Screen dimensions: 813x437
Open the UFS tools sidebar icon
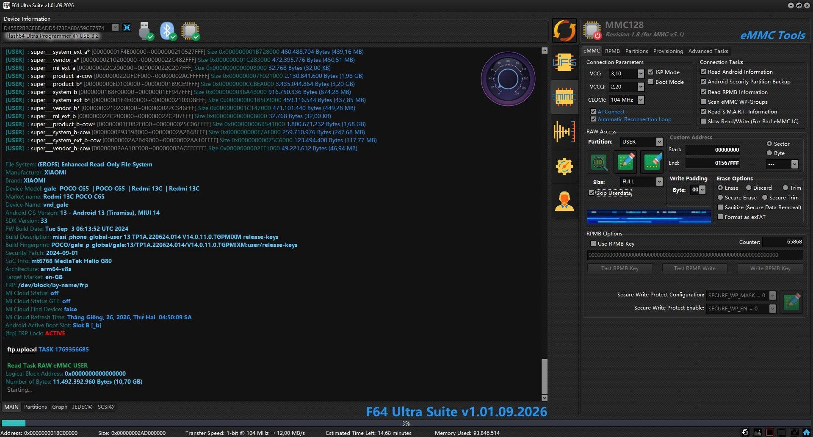point(564,63)
